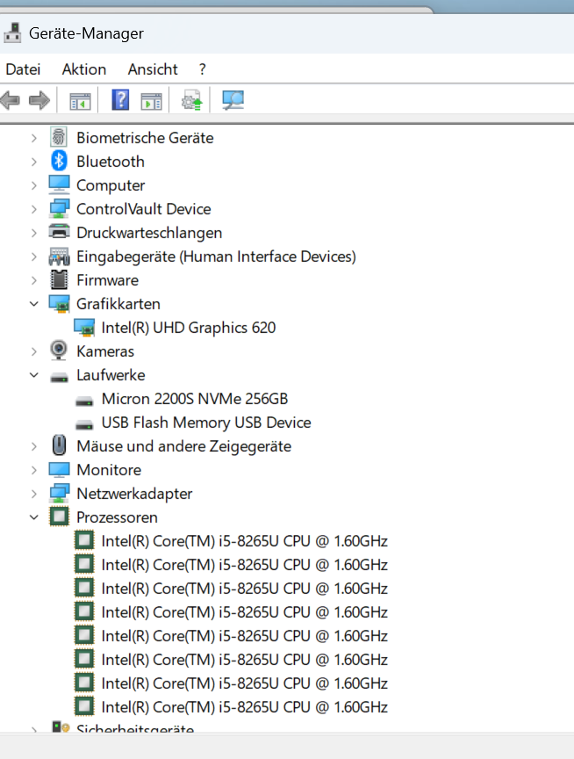Select the USB Flash Memory drive icon

click(84, 425)
